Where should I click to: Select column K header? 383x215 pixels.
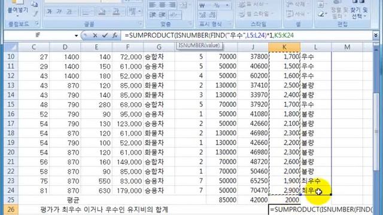[284, 47]
